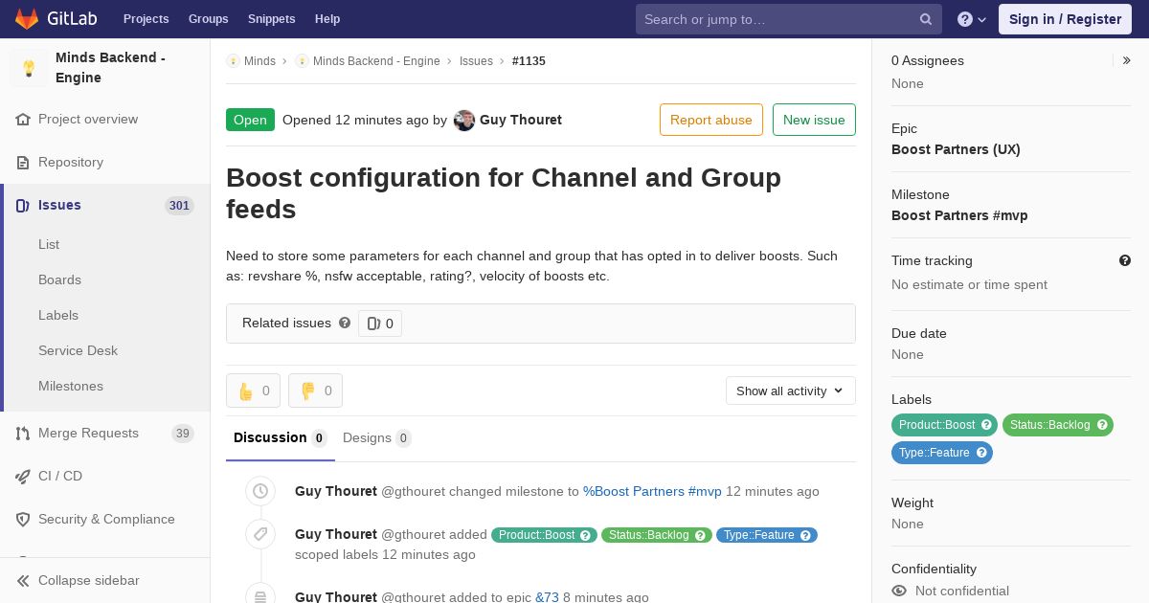This screenshot has height=603, width=1149.
Task: Click the Product::Boost label help icon in sidebar
Action: 986,425
